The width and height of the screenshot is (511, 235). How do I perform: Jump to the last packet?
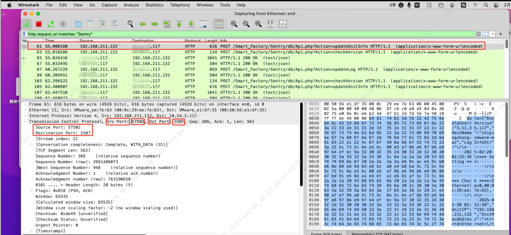[x=191, y=24]
